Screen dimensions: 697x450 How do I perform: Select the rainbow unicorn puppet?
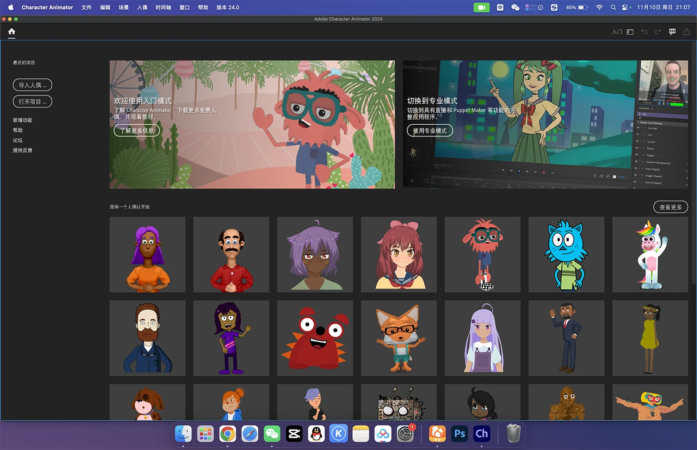click(x=650, y=255)
